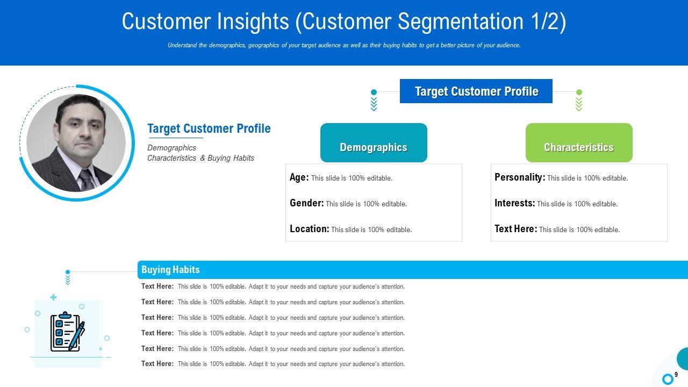
Task: Click the slide number 9
Action: click(676, 375)
